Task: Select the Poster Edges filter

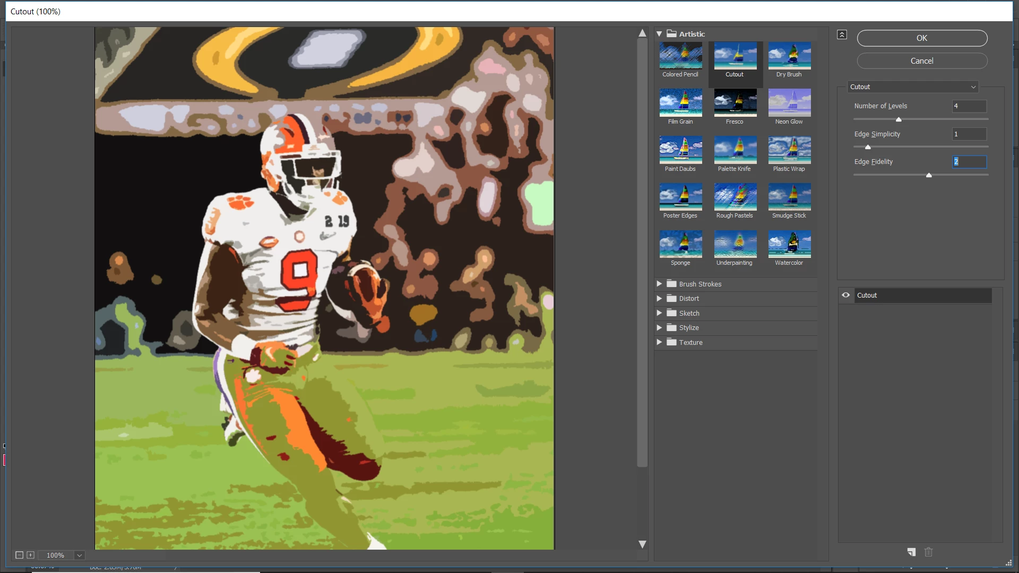Action: point(680,197)
